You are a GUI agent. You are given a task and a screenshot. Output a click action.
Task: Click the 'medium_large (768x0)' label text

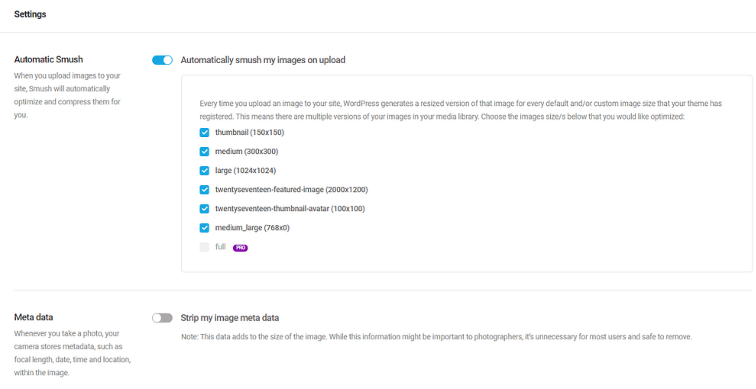pyautogui.click(x=252, y=228)
